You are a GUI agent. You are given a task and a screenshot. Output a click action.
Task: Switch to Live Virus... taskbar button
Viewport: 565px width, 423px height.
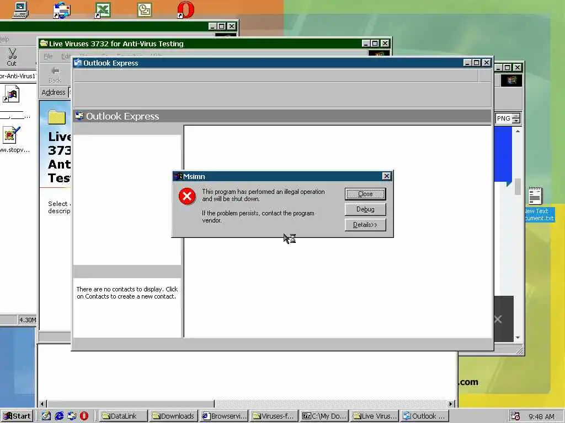374,416
